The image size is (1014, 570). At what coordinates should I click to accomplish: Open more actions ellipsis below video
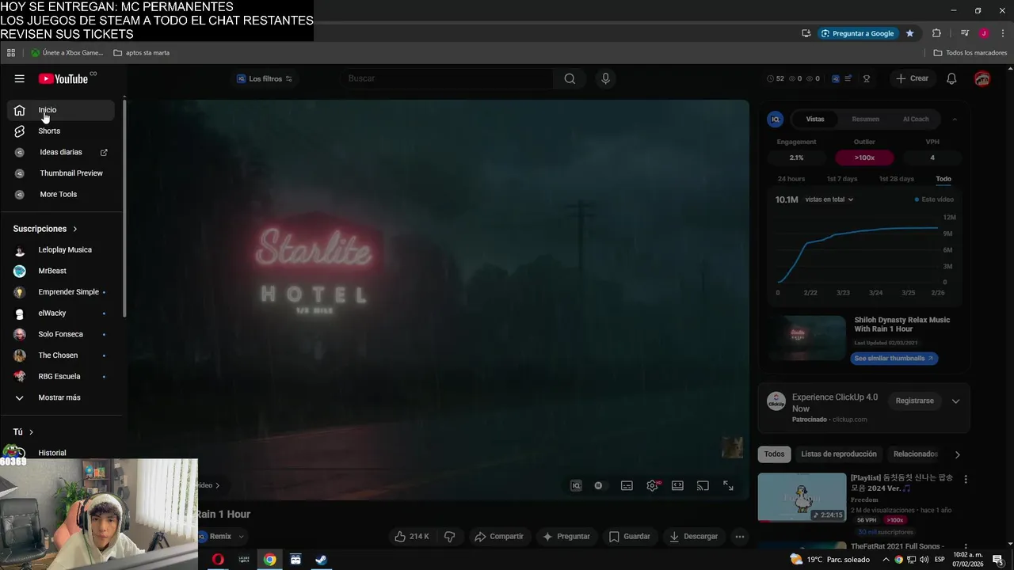pos(739,536)
